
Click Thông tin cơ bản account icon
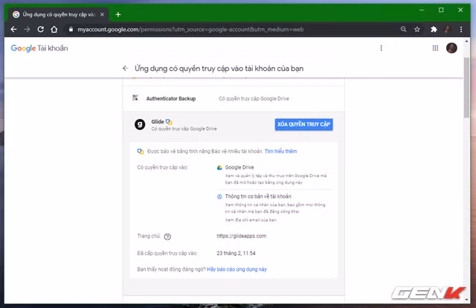point(219,196)
